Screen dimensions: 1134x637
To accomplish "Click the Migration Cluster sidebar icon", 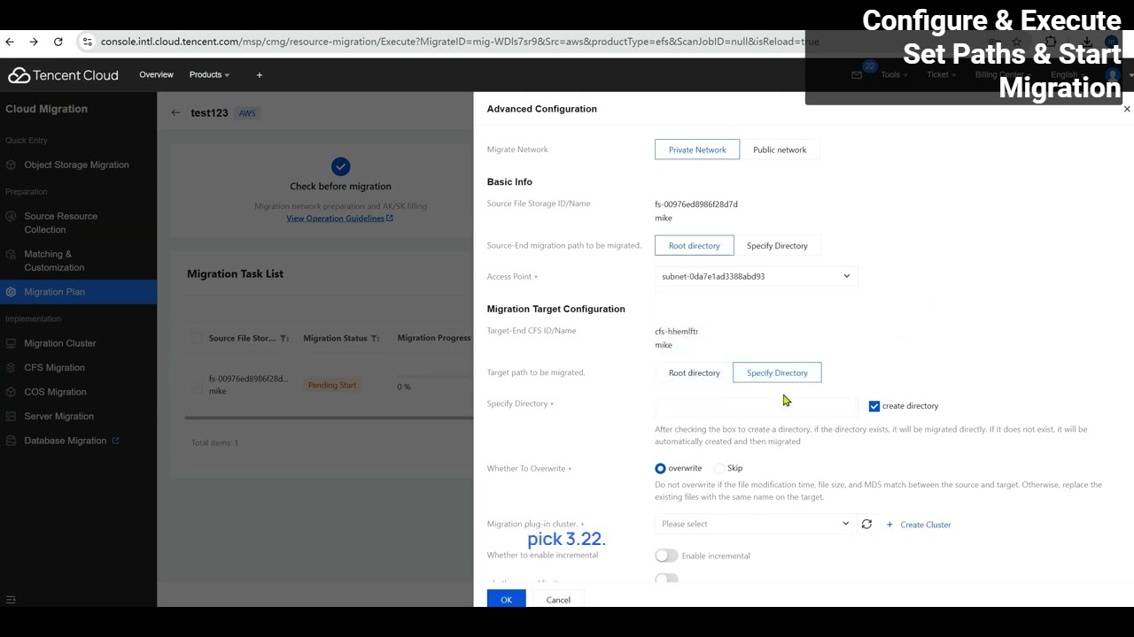I will 11,343.
